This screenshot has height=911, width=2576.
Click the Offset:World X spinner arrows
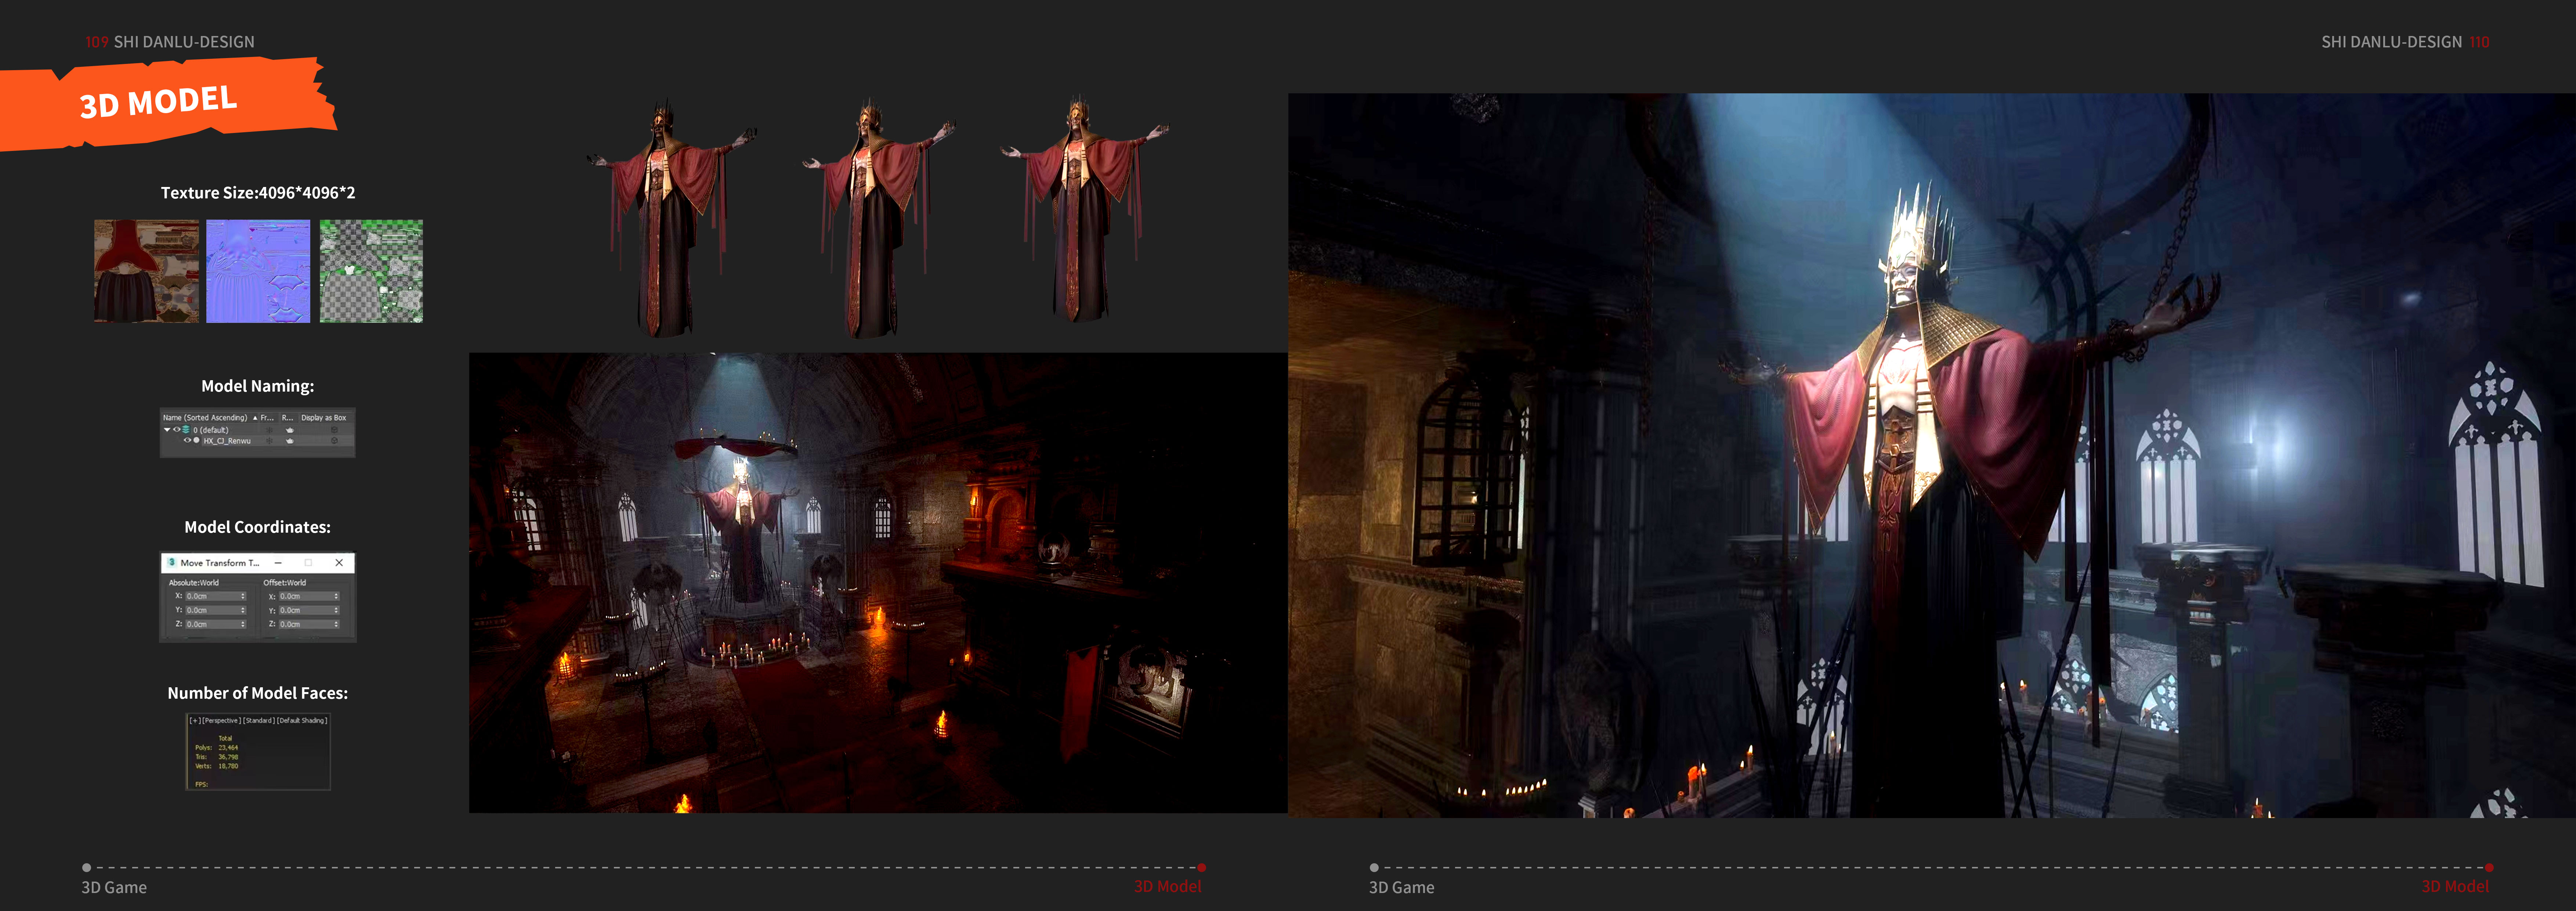(336, 596)
